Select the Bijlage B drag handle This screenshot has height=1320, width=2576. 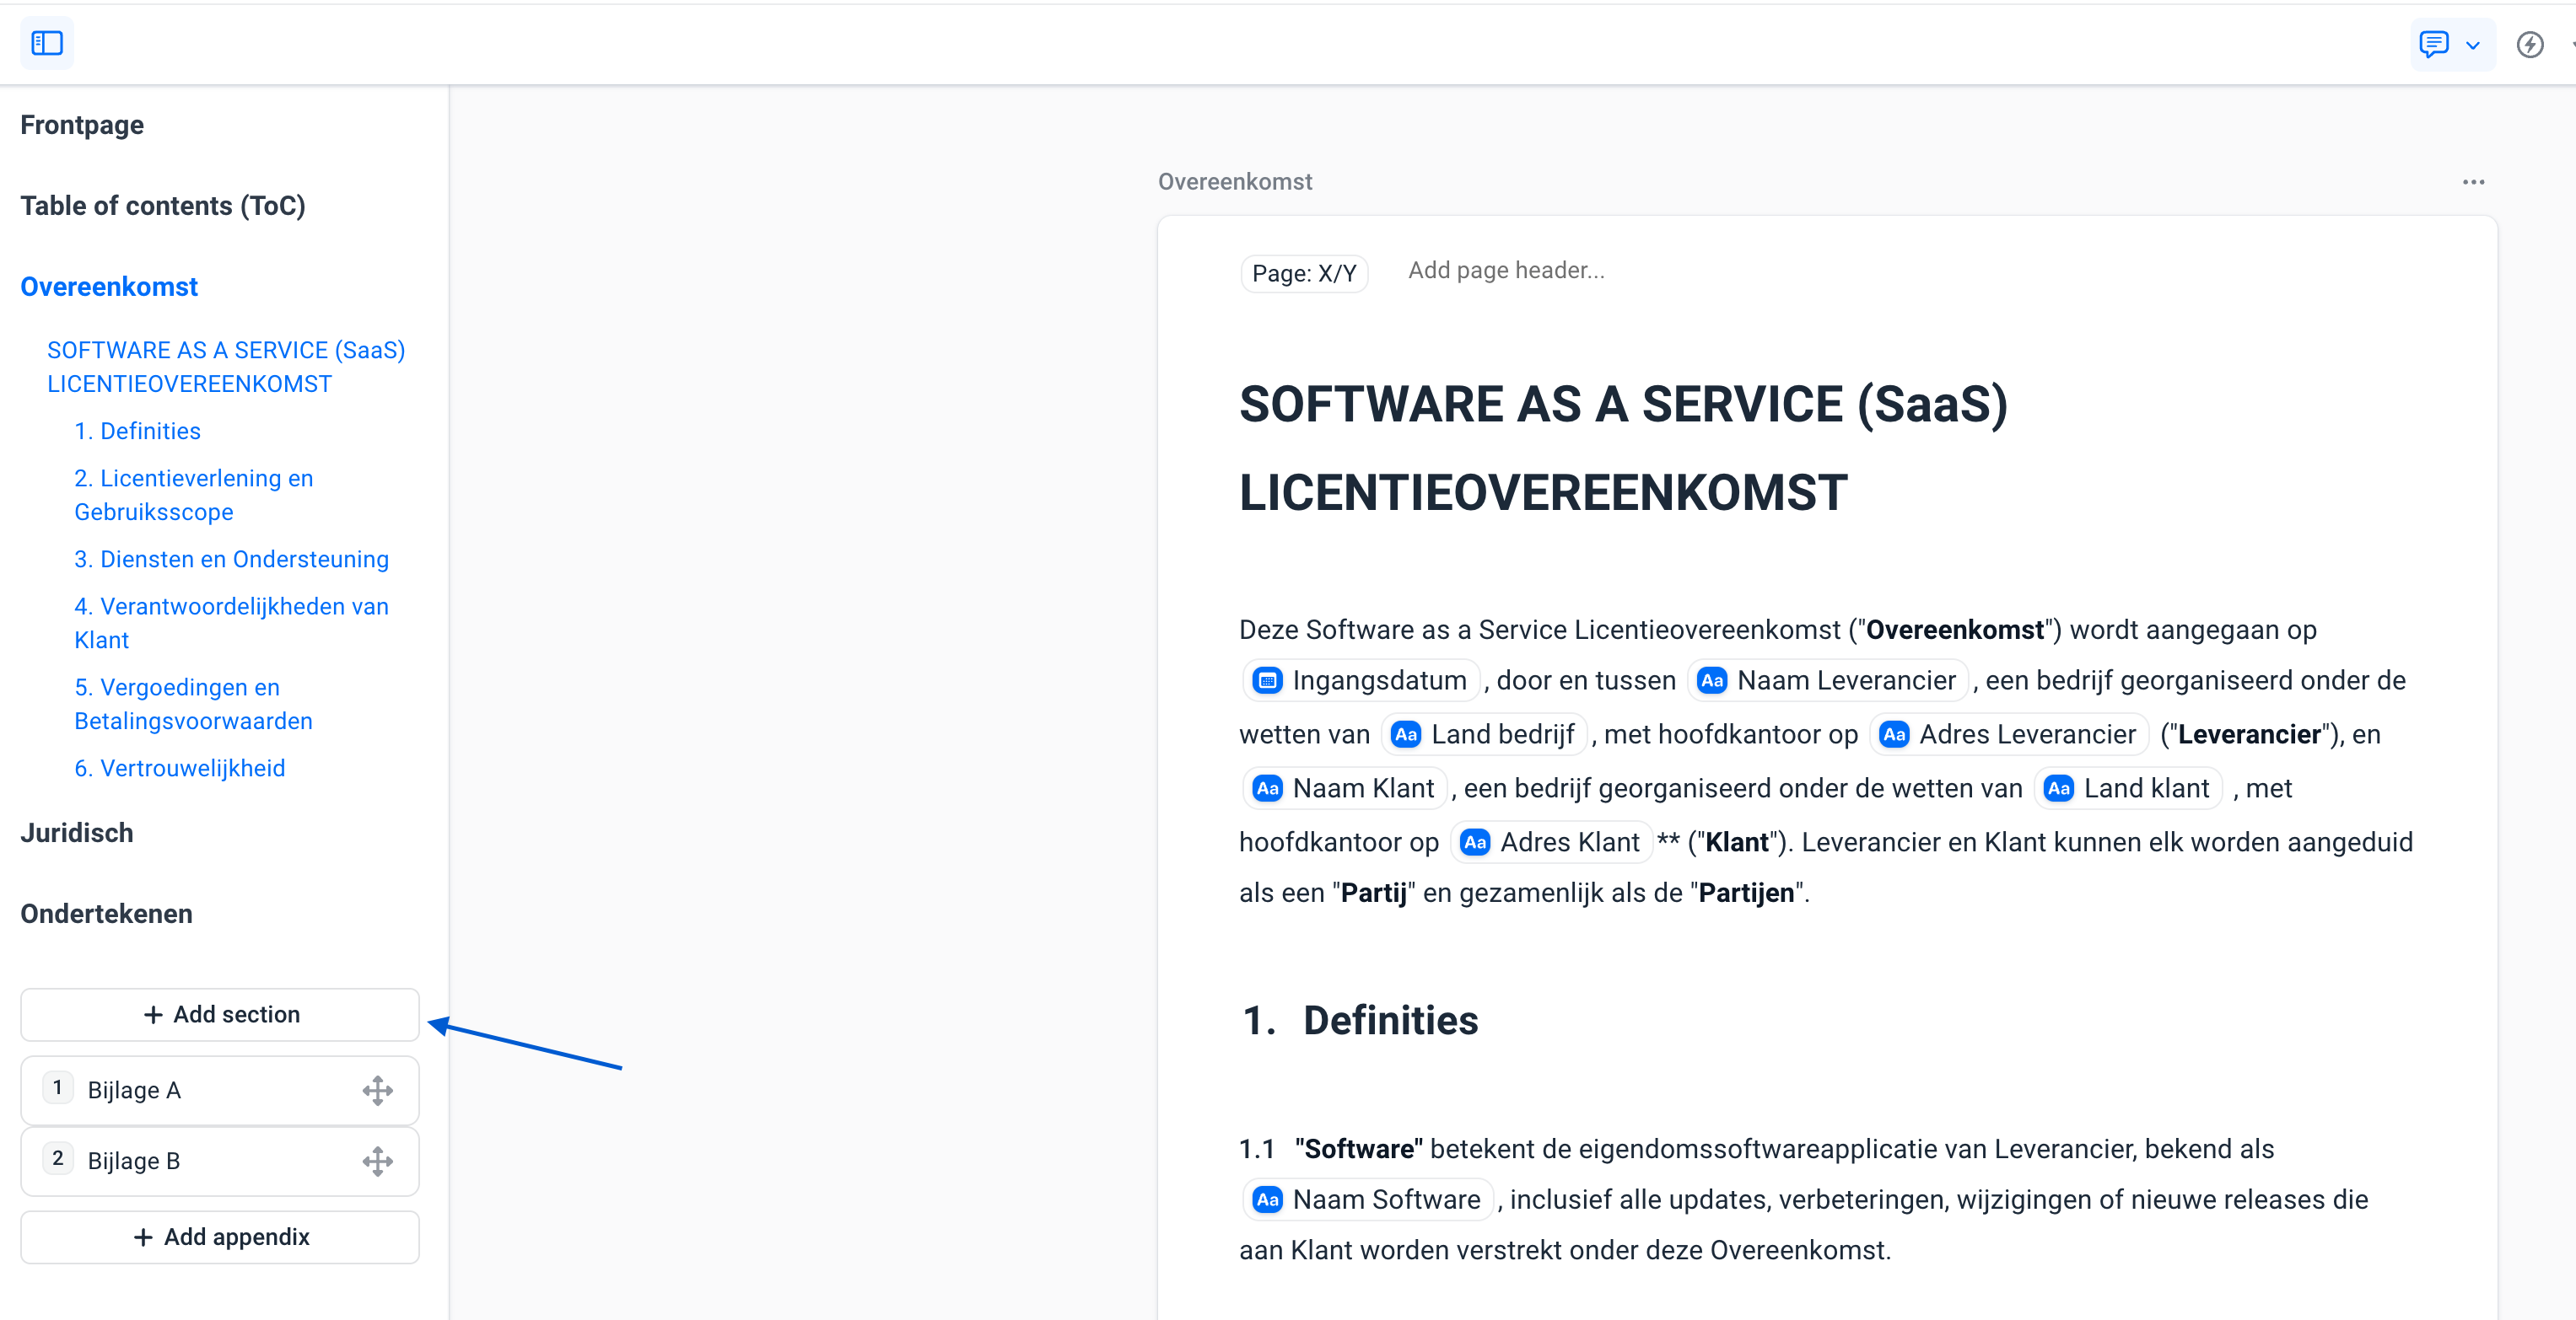(377, 1162)
